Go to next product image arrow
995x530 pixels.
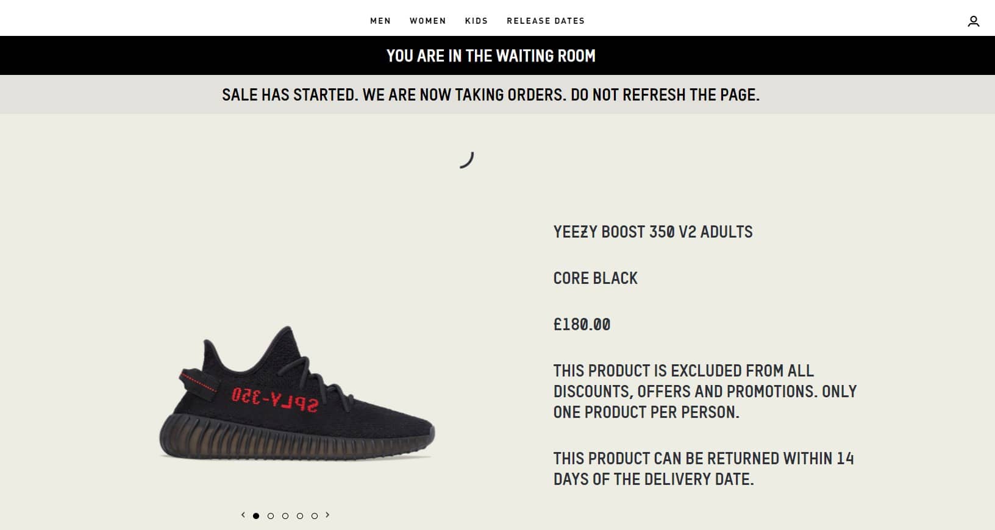tap(327, 515)
